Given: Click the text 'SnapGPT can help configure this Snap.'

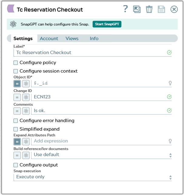Looking at the screenshot, I should click(55, 24).
